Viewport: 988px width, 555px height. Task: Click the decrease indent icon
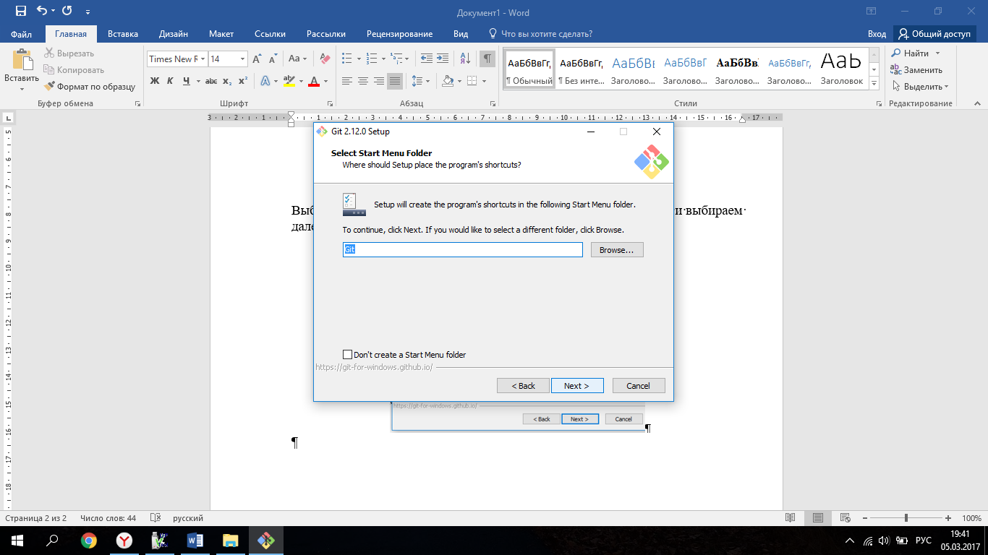point(426,59)
